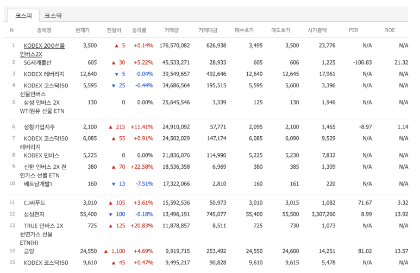Image resolution: width=420 pixels, height=273 pixels.
Task: Open the KODEX 200선물인버스2X stock link
Action: 42,50
